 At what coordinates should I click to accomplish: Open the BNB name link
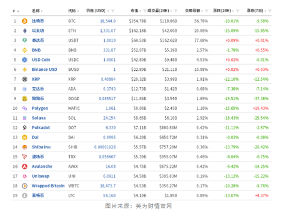coord(36,50)
